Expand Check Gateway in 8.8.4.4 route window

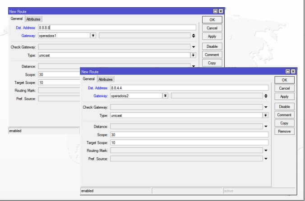[266, 107]
